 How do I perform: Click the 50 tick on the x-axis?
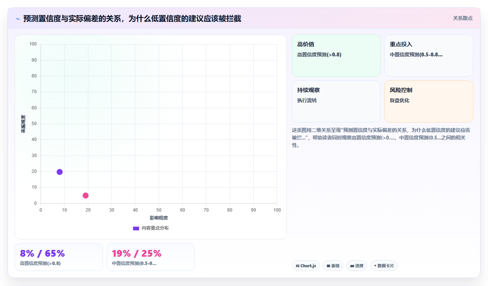(x=159, y=210)
